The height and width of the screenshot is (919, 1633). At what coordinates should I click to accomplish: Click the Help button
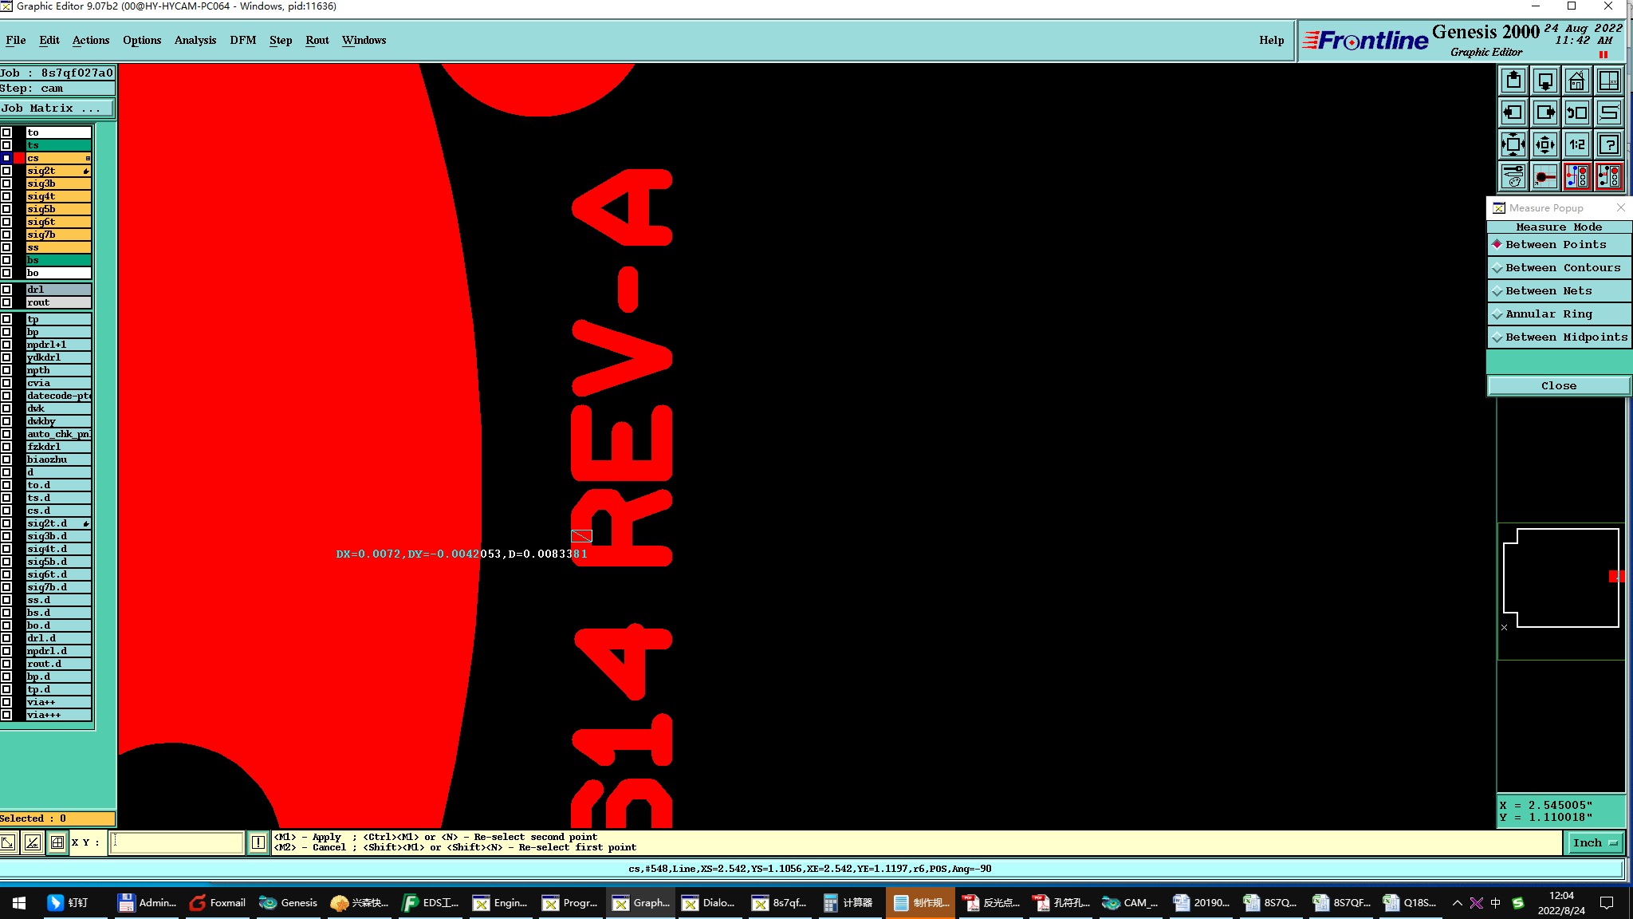point(1272,41)
